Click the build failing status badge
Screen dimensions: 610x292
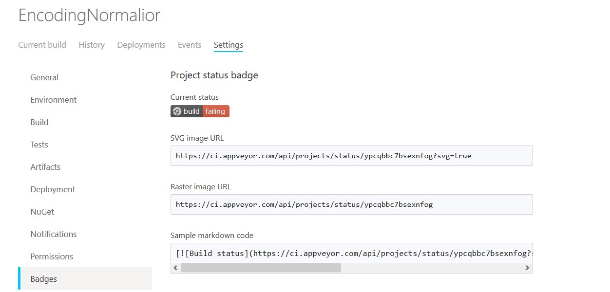(x=200, y=111)
